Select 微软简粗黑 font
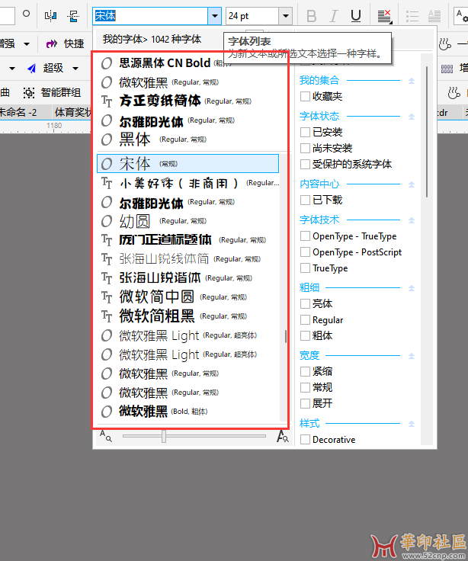 point(188,316)
